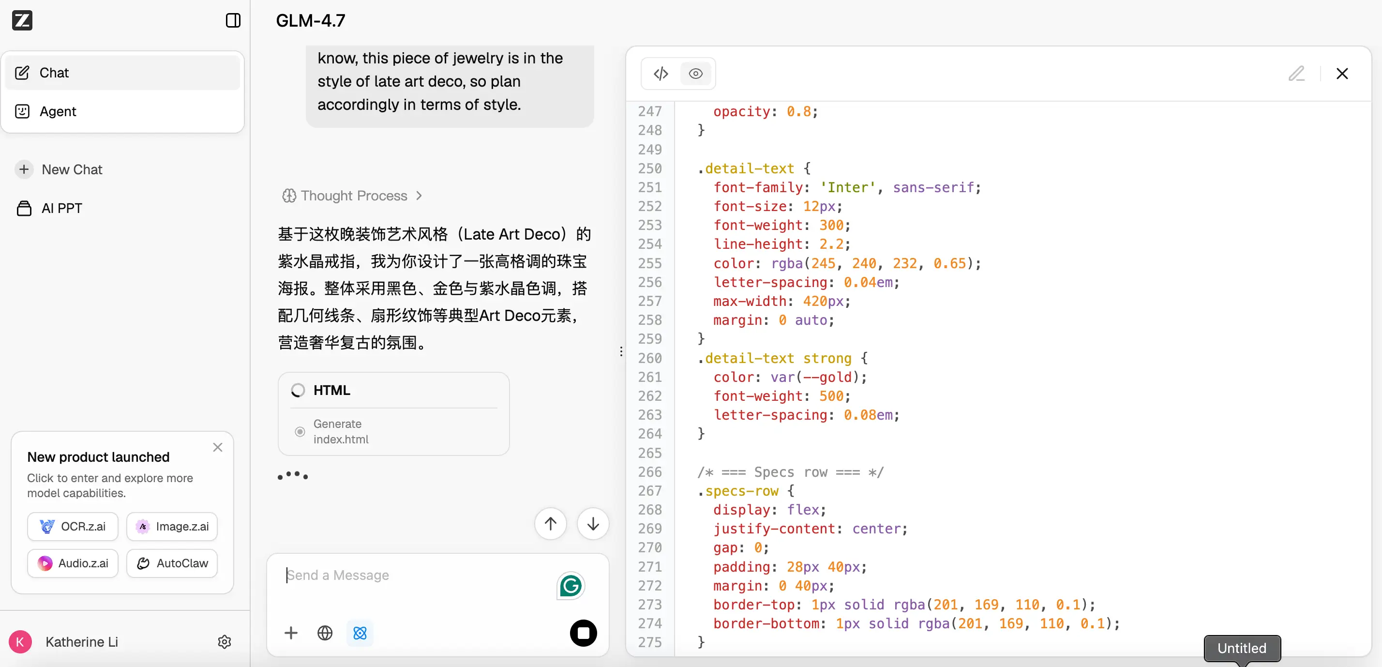Viewport: 1382px width, 667px height.
Task: Click line 251 font-family 'Inter' declaration
Action: pos(847,187)
